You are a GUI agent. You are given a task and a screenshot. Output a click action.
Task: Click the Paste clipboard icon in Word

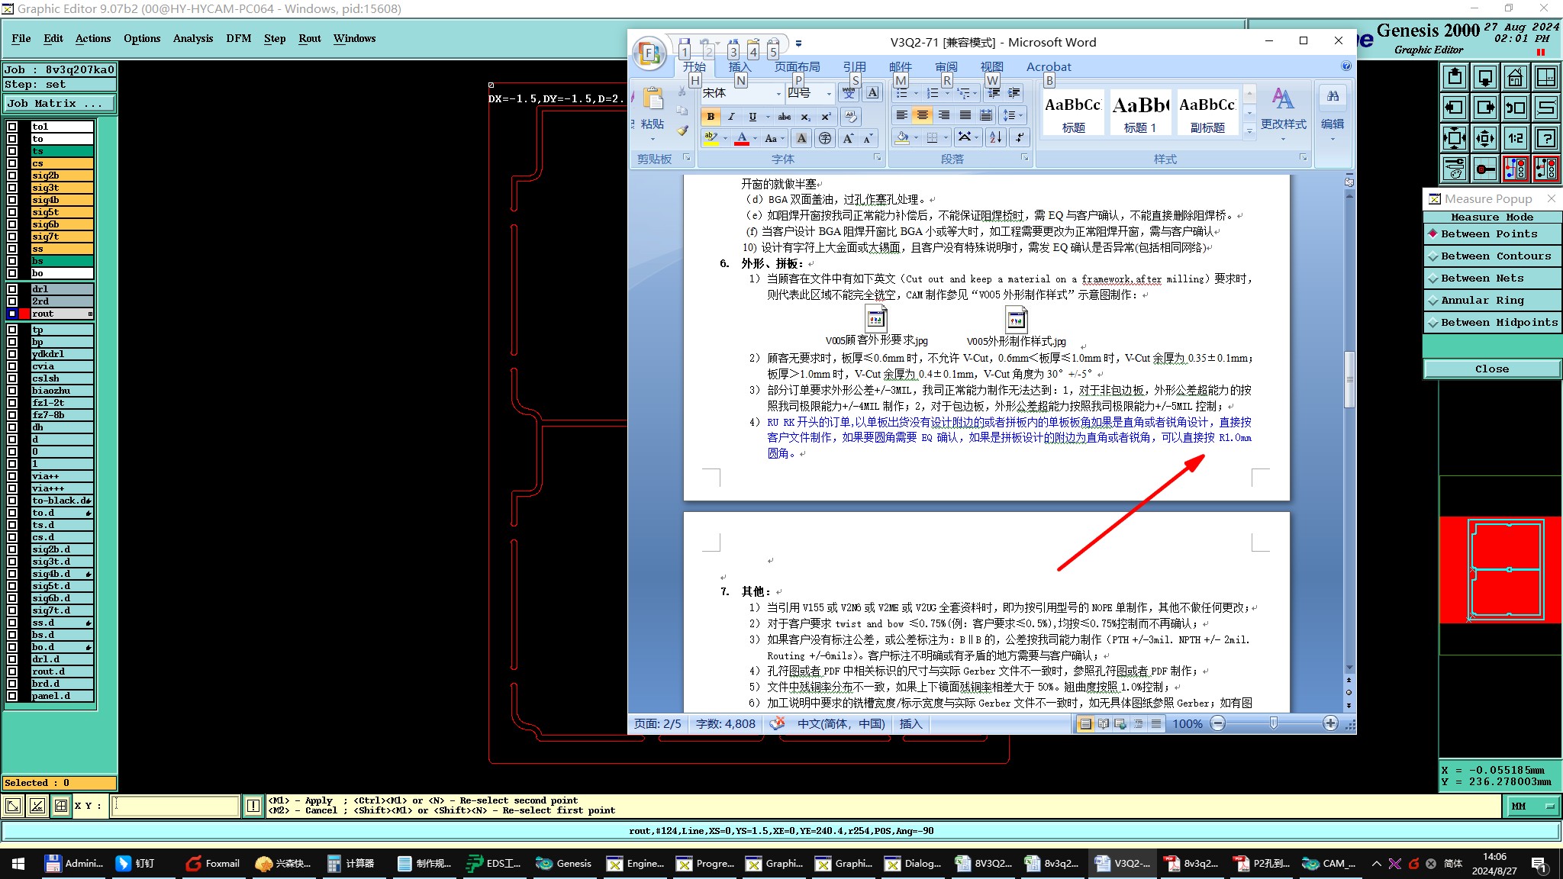tap(653, 98)
